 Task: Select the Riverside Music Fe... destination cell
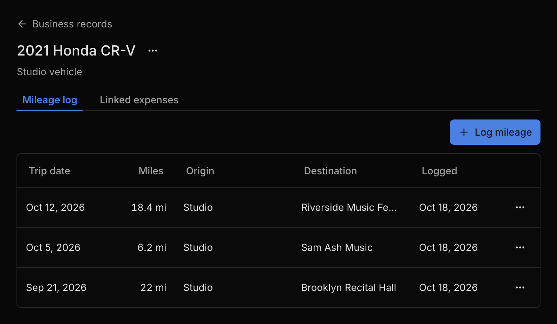click(349, 207)
